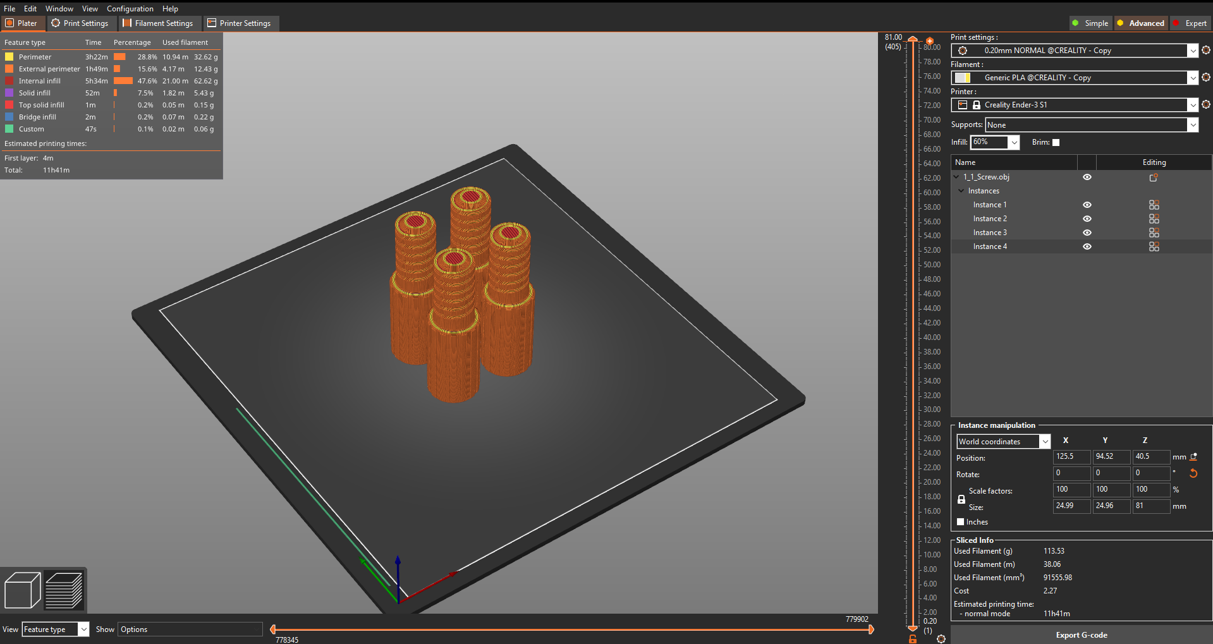Reset rotation with orange arrow icon

[1193, 473]
